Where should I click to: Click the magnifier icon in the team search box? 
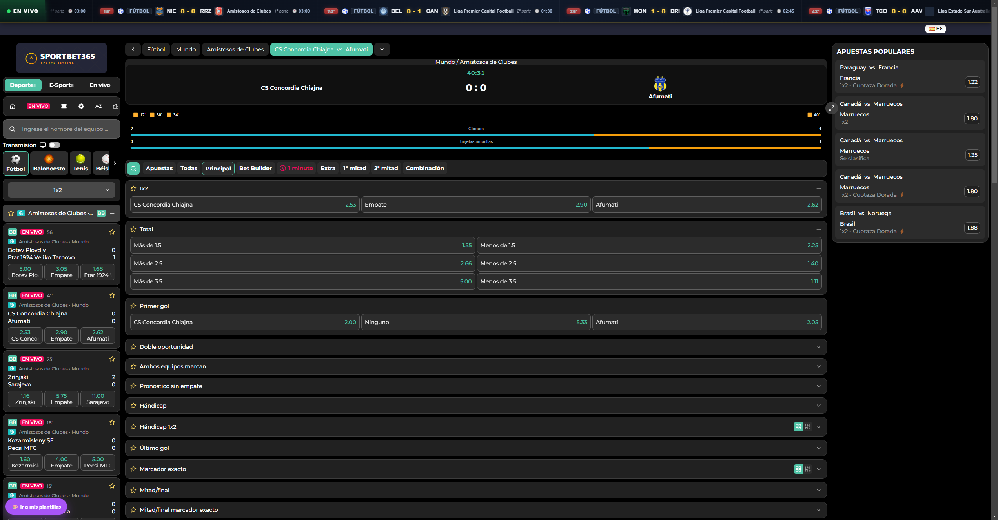point(12,129)
